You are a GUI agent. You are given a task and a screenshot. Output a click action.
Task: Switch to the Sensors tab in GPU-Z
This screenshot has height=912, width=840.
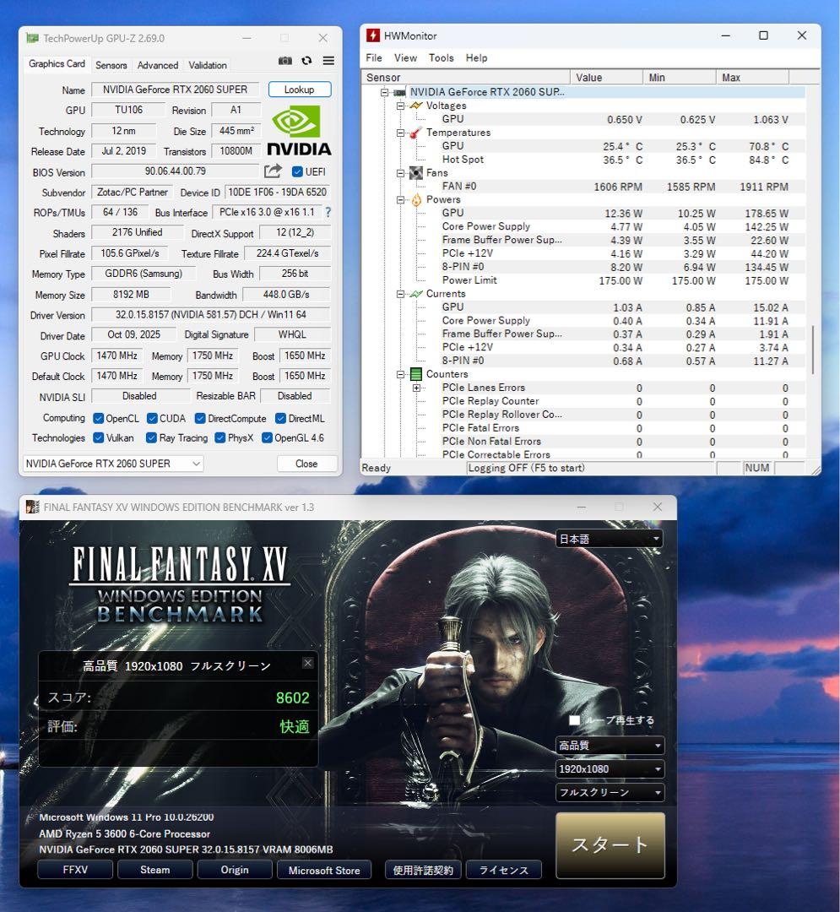tap(111, 65)
